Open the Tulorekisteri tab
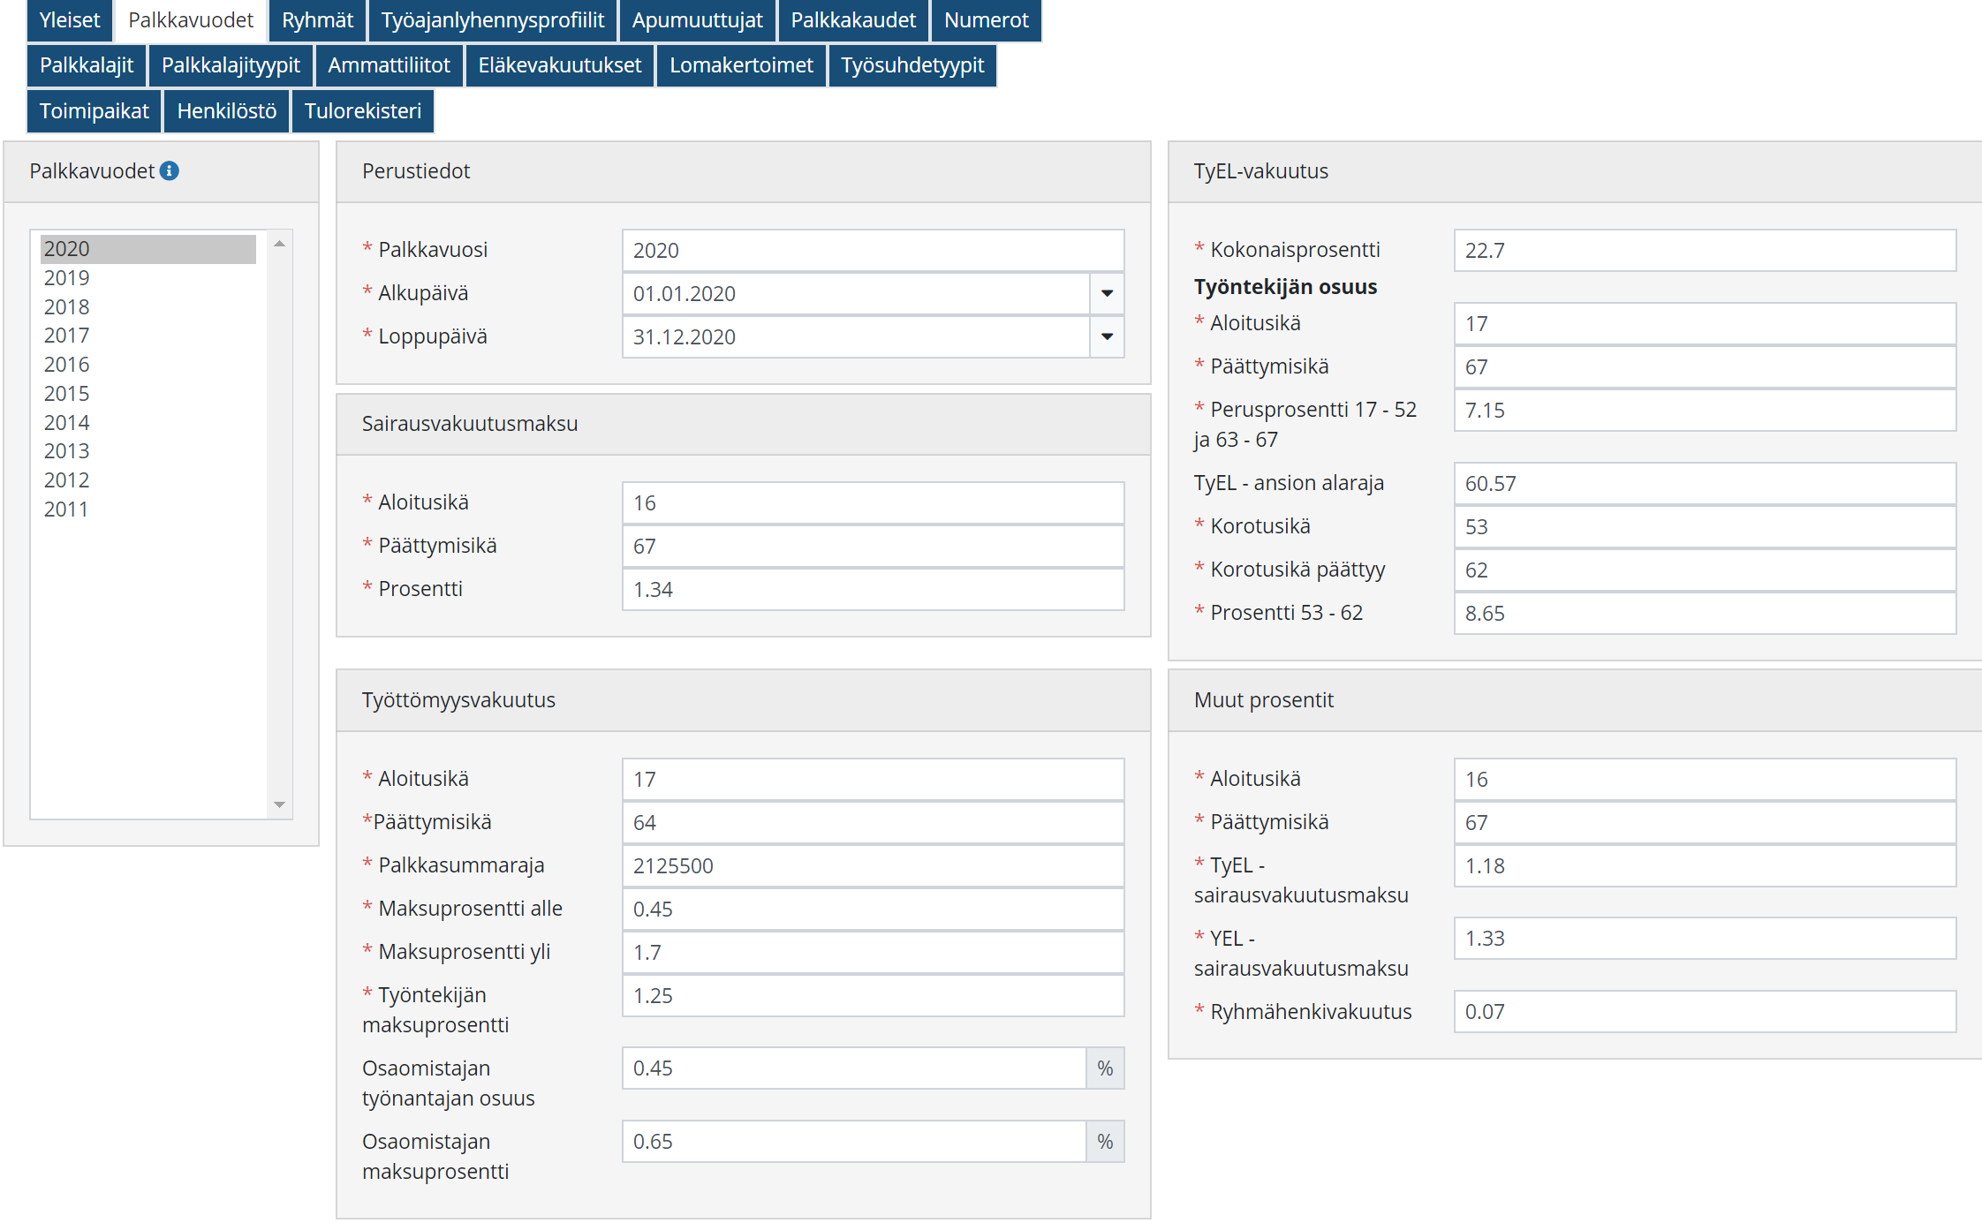 click(362, 111)
